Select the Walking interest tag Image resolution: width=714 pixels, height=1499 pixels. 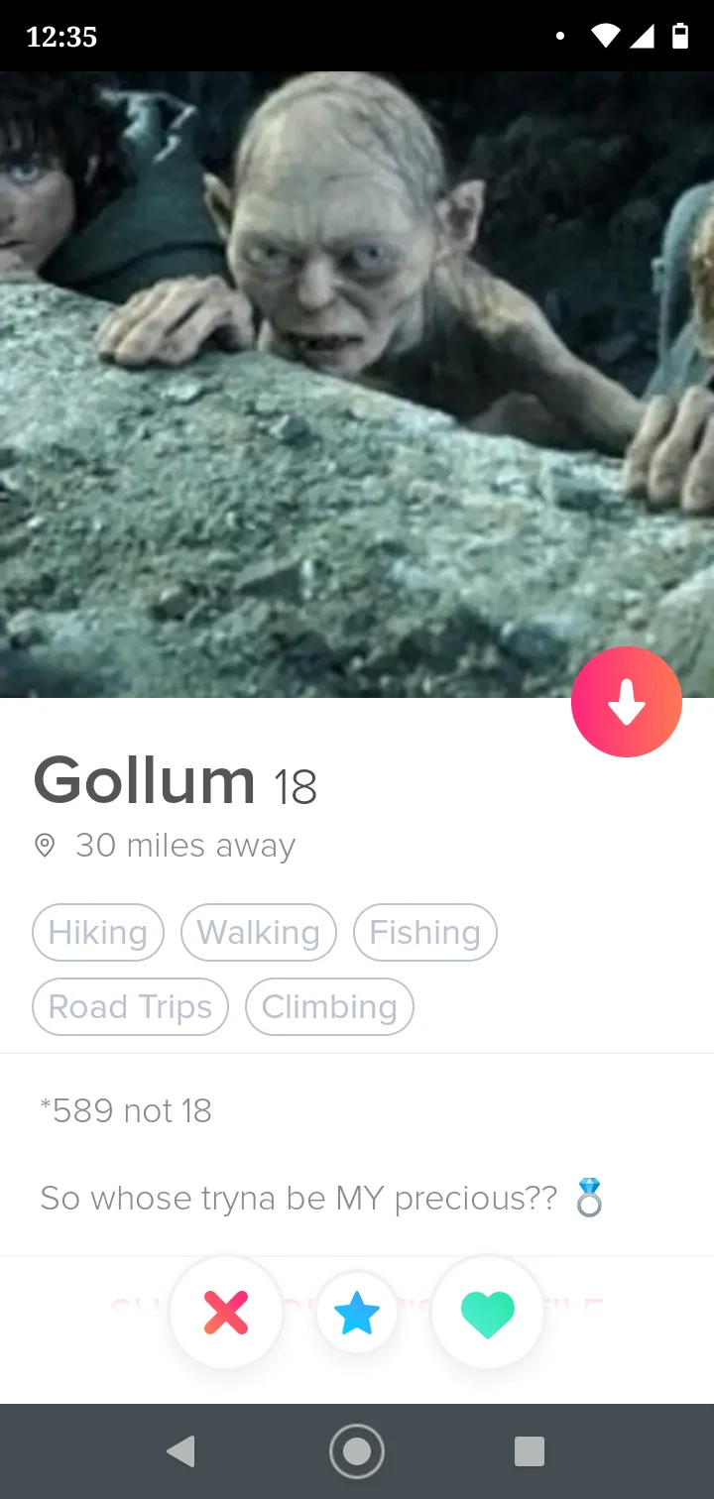pyautogui.click(x=259, y=933)
